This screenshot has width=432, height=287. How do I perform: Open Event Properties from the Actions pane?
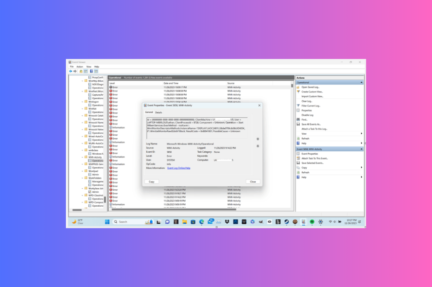click(310, 155)
